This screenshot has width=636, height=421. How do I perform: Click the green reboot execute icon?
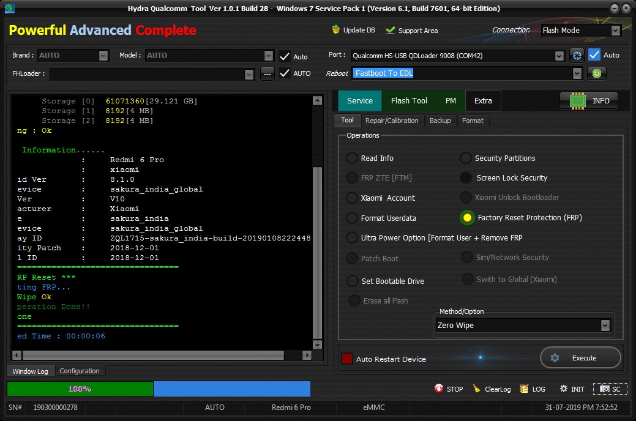point(596,73)
